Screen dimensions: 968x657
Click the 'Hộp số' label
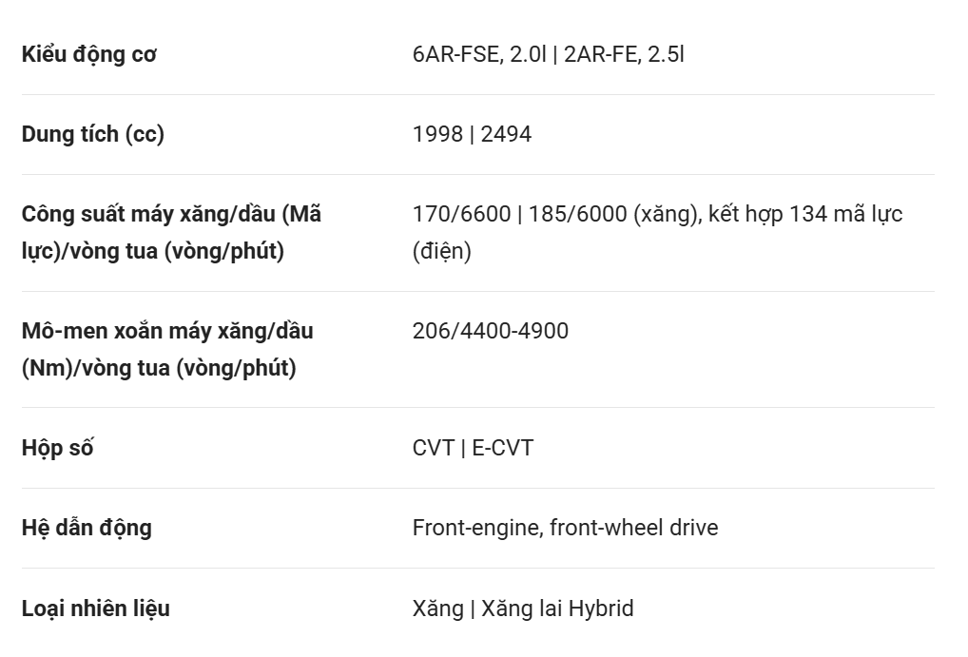pos(57,448)
